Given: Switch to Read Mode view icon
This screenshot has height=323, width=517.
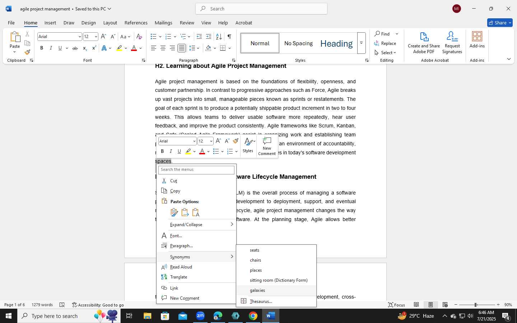Looking at the screenshot, I should [416, 305].
